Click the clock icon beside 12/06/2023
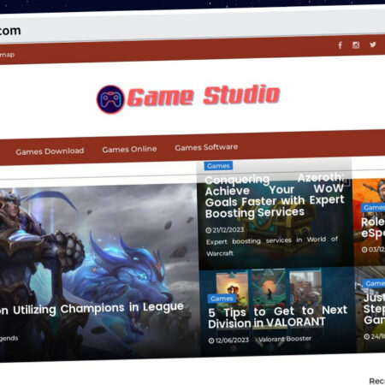Screen dimensions: 385x385 pos(211,341)
